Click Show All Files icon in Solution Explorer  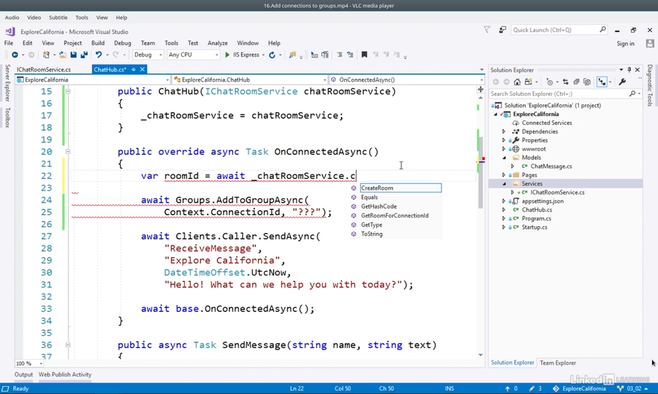(x=587, y=82)
